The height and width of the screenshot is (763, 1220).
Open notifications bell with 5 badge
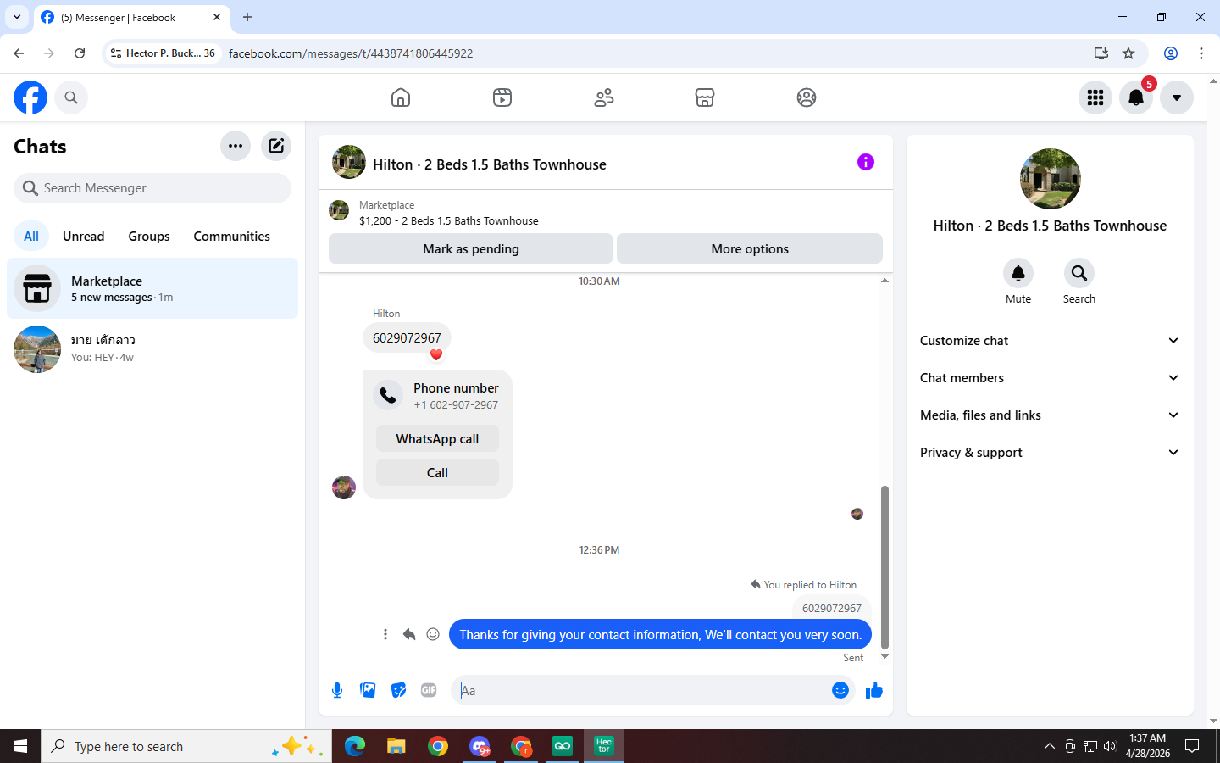click(x=1136, y=97)
